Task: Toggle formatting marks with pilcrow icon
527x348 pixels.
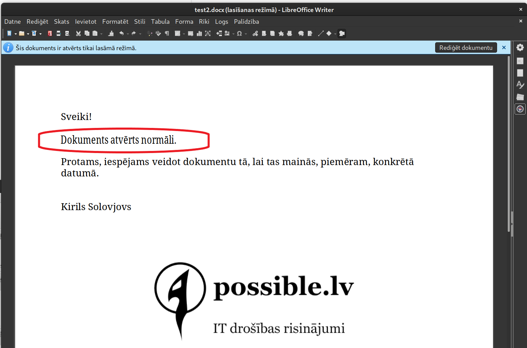Action: click(167, 33)
